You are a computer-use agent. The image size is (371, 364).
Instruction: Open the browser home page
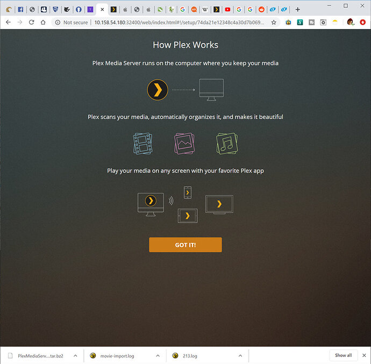click(x=43, y=22)
